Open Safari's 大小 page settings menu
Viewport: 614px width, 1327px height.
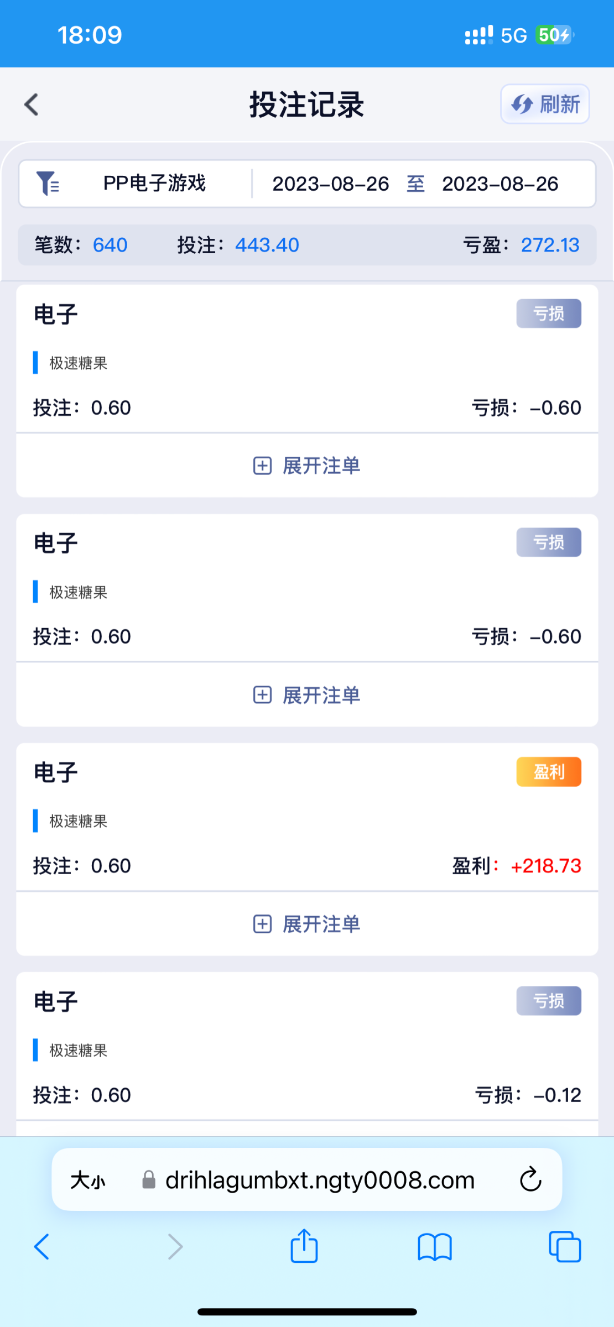pos(87,1180)
